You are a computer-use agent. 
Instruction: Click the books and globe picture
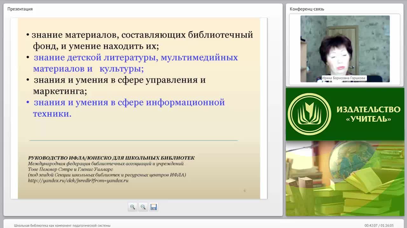tap(345, 178)
